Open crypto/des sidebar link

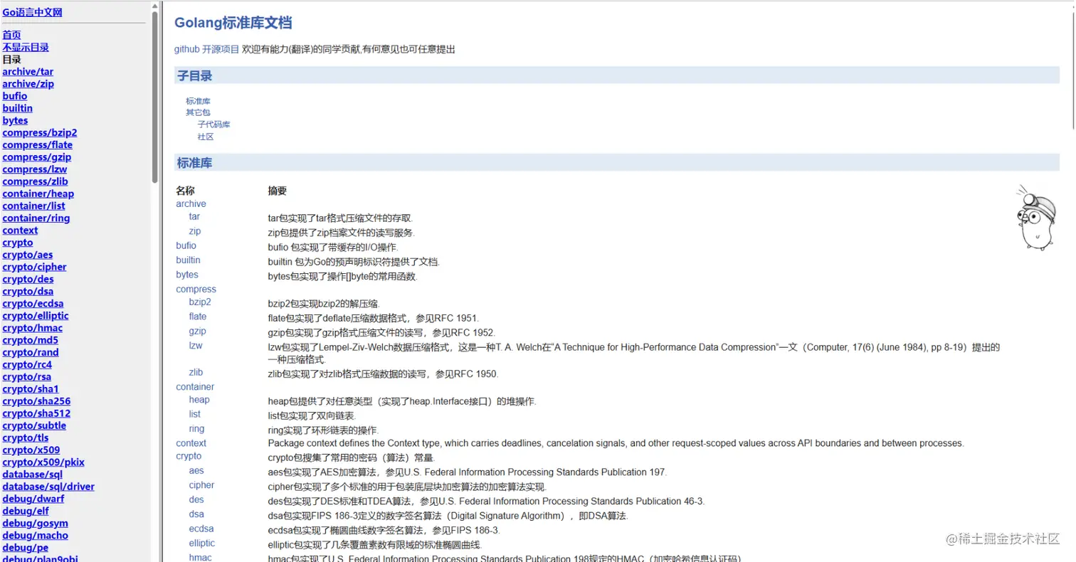[x=28, y=279]
